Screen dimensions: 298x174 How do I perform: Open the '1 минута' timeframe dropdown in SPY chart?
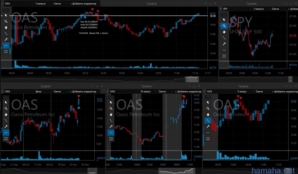pos(261,9)
